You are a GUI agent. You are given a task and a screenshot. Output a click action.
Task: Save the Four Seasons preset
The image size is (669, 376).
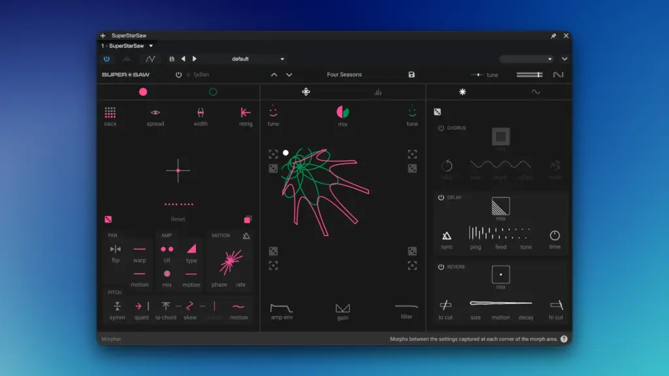[x=412, y=74]
